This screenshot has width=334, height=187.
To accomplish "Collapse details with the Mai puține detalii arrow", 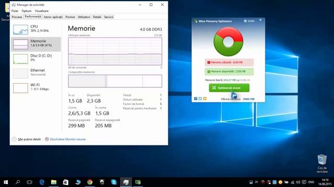I will coord(14,139).
